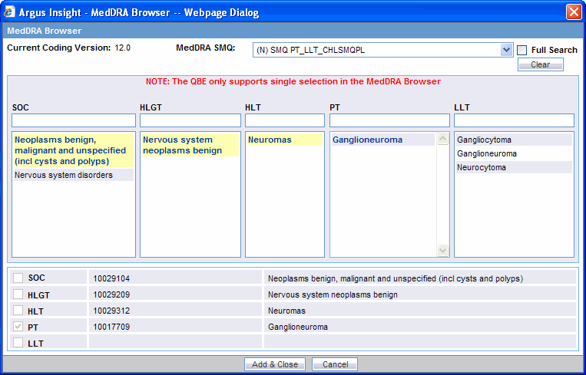Click PT list scrollbar down arrow
Image resolution: width=586 pixels, height=375 pixels.
pos(442,250)
